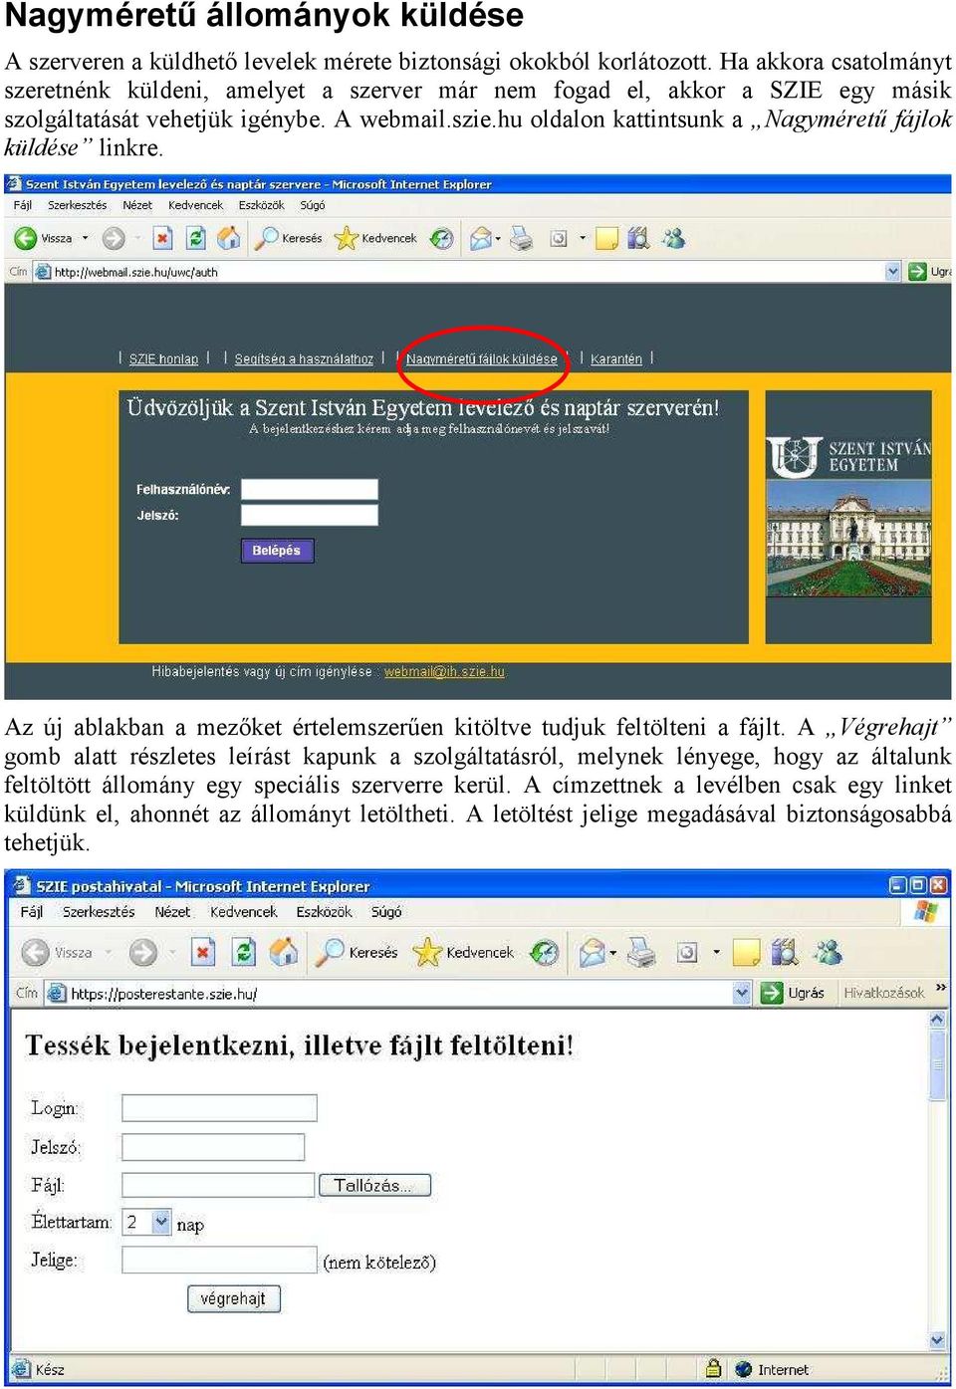The width and height of the screenshot is (956, 1389).
Task: Follow the Nagyméretű fájlok küldése link
Action: click(x=482, y=358)
